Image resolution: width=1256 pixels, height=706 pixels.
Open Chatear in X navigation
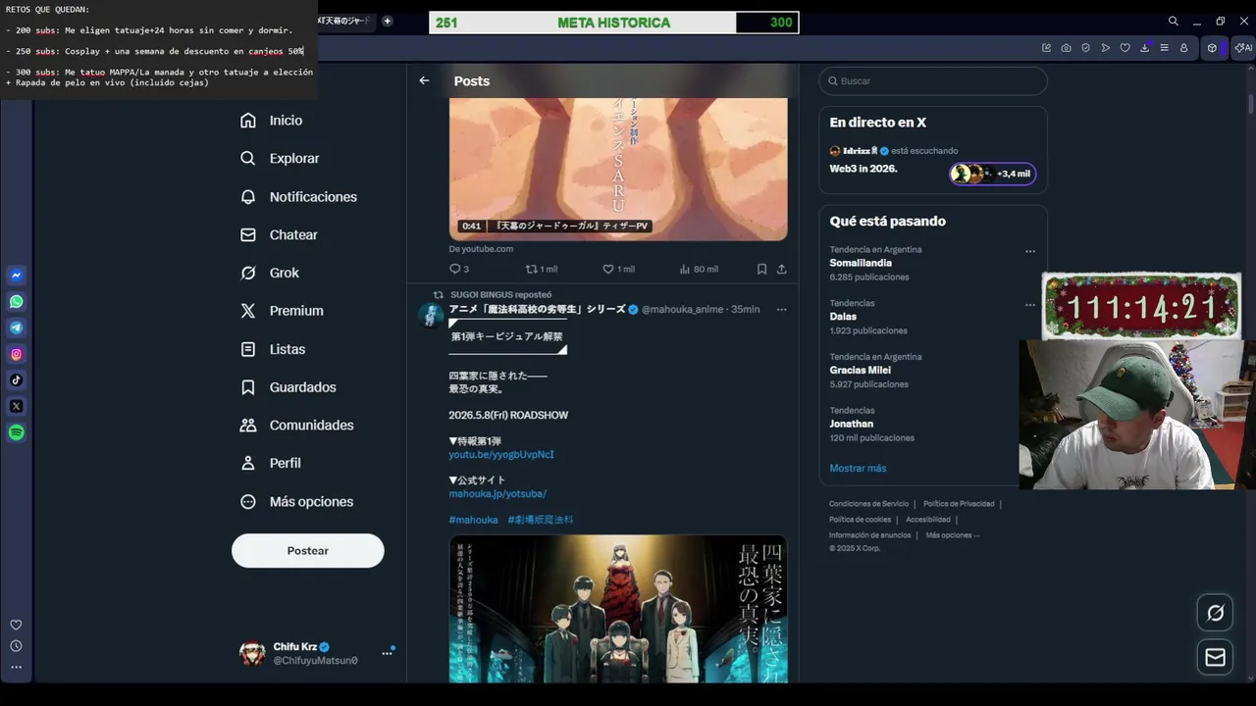tap(279, 234)
